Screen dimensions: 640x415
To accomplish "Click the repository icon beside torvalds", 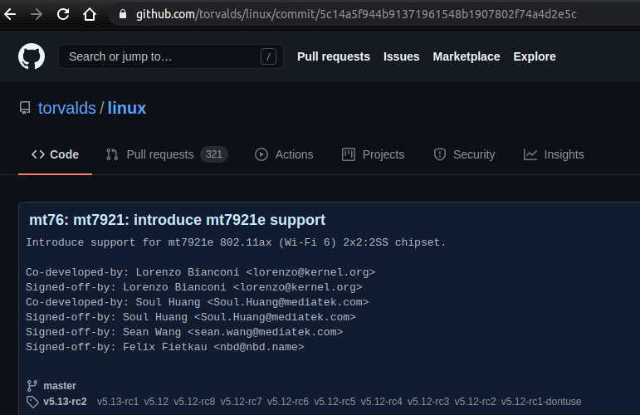I will point(25,108).
